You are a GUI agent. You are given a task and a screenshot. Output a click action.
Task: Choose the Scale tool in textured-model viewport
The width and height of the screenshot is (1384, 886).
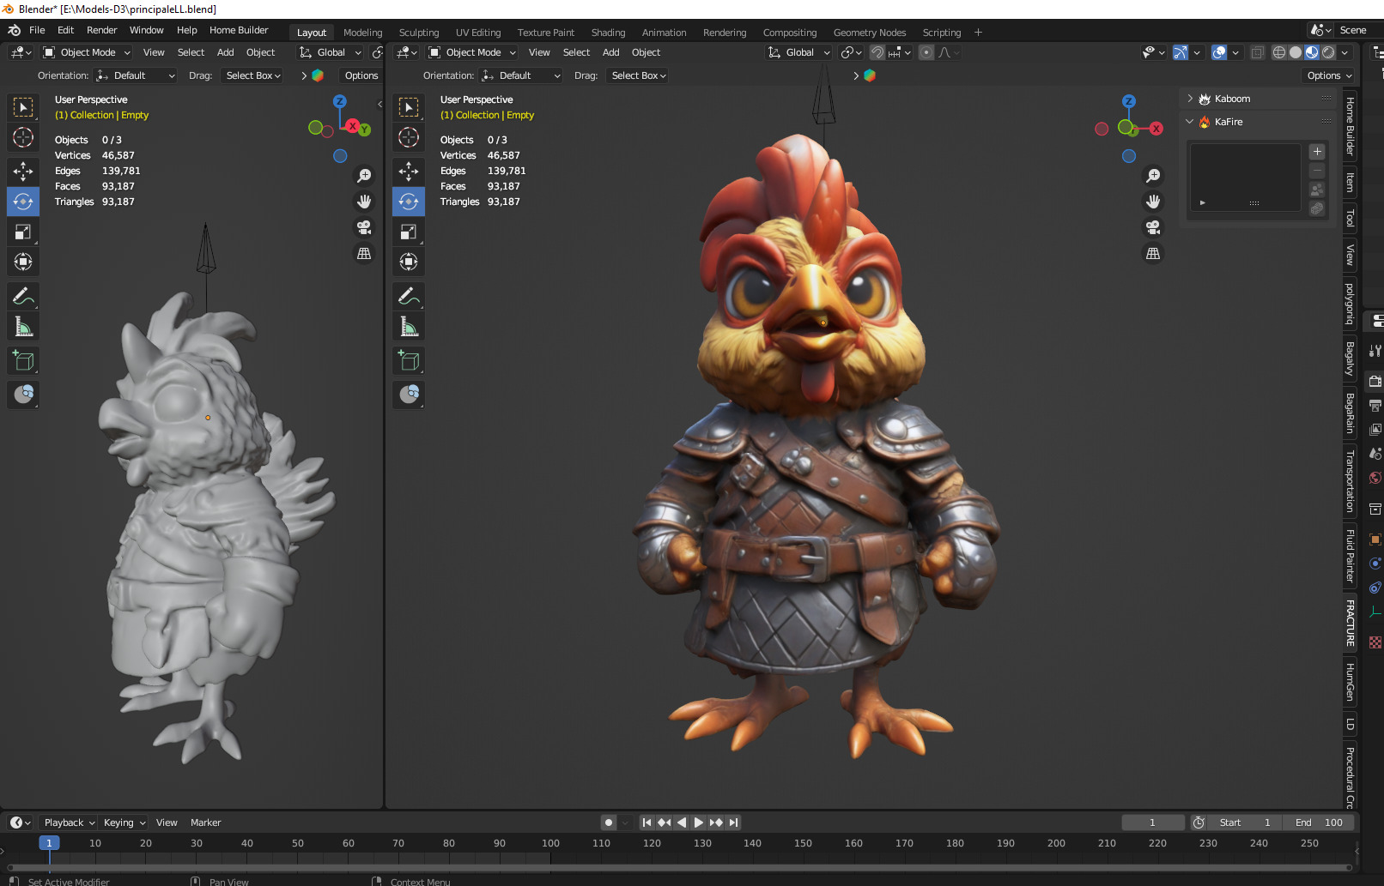(x=409, y=232)
